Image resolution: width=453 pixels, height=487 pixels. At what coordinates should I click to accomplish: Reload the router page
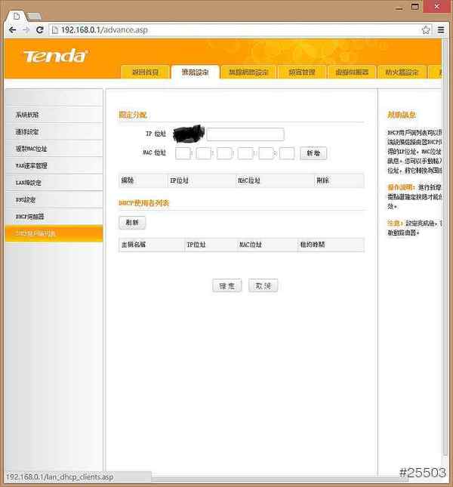click(x=40, y=30)
